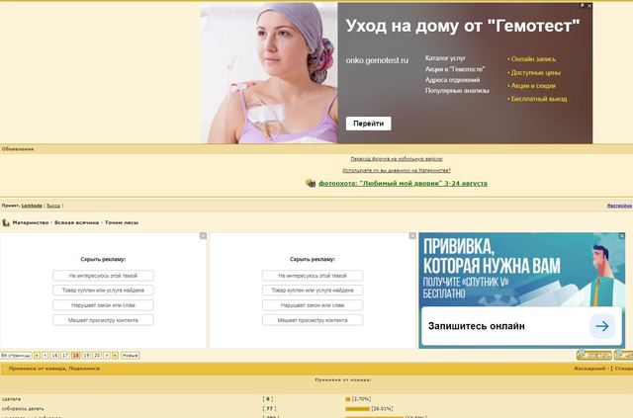Viewport: 633px width, 418px height.
Task: Go to Всякая всячина in the breadcrumb
Action: point(77,222)
